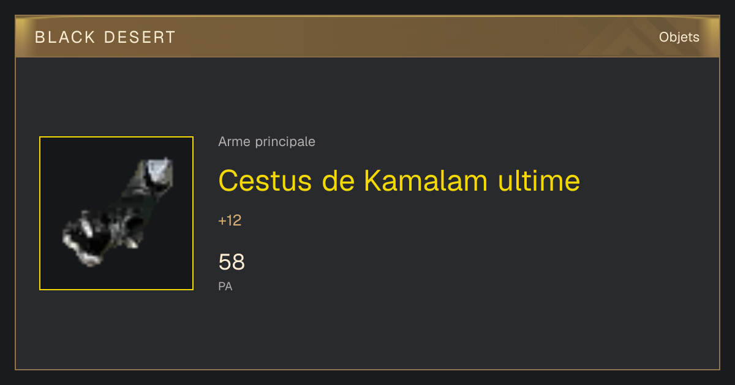The image size is (735, 385).
Task: Go to the Objets section link
Action: (679, 37)
